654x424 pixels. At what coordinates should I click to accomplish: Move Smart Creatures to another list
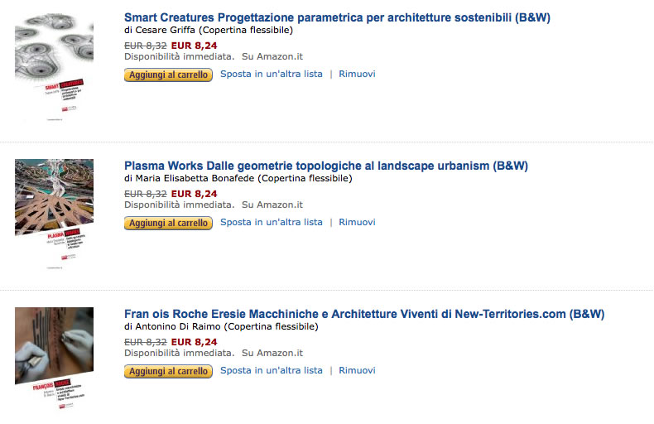coord(271,74)
